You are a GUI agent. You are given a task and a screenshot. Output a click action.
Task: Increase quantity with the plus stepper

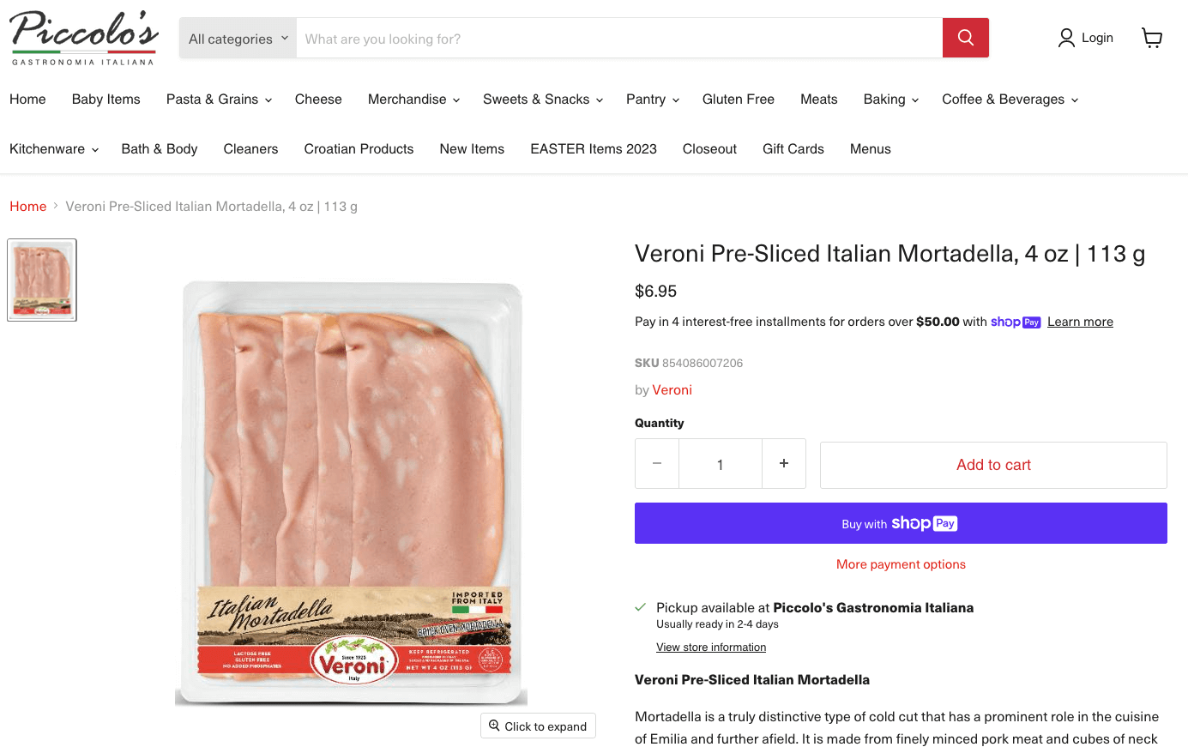click(x=783, y=463)
